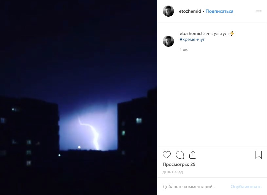Save the post with the bookmark icon
This screenshot has width=267, height=195.
coord(258,155)
